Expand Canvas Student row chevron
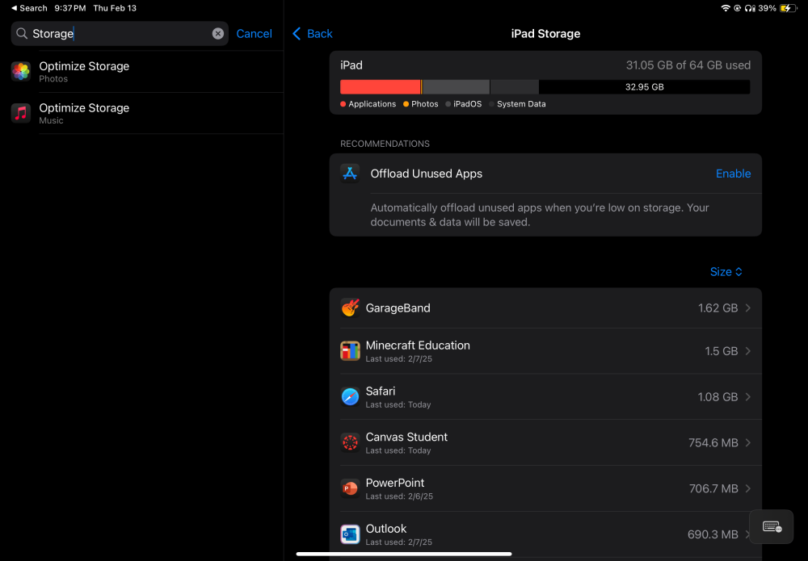The image size is (808, 561). pyautogui.click(x=748, y=442)
